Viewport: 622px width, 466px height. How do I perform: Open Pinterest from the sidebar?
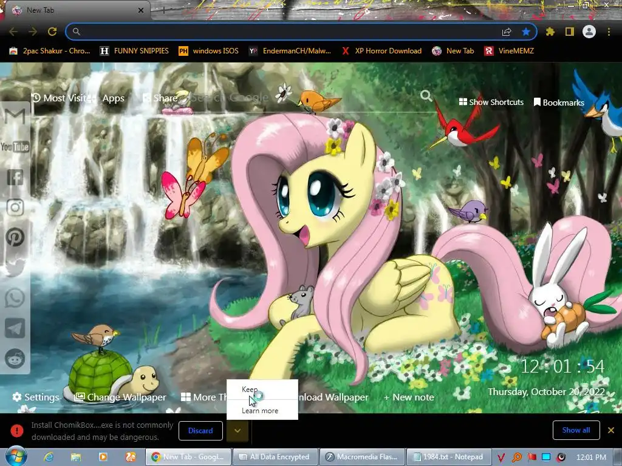(x=15, y=237)
